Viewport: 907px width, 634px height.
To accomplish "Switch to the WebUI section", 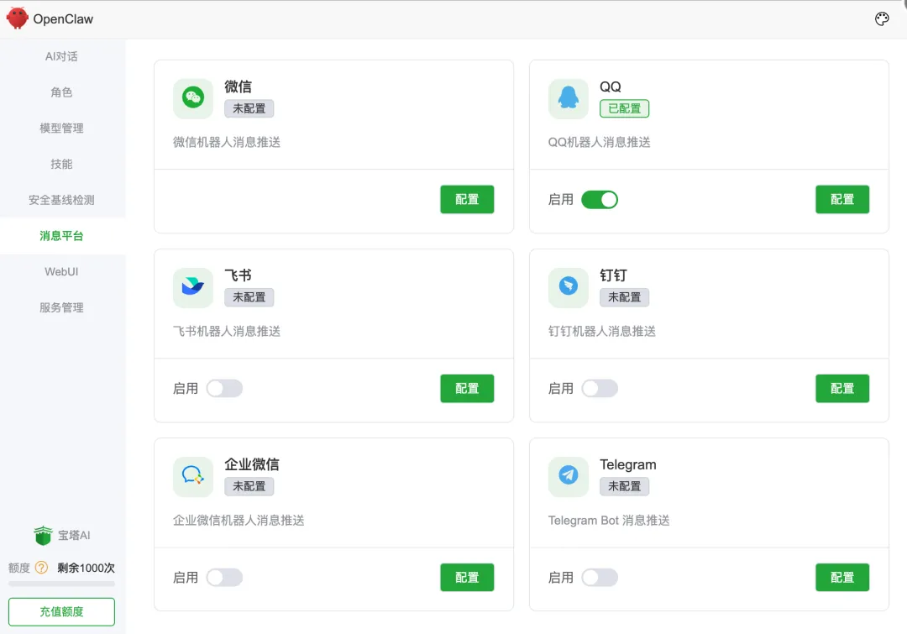I will click(x=61, y=271).
